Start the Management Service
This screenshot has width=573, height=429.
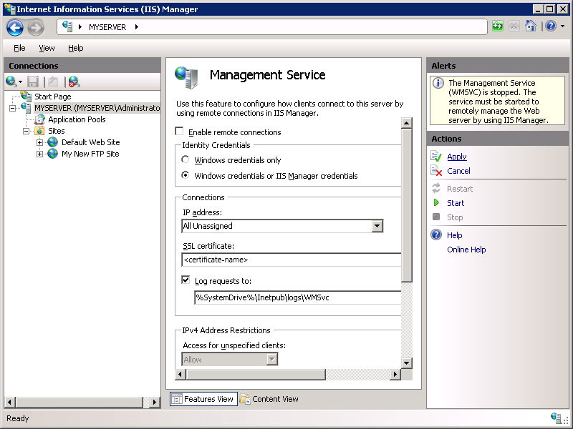tap(456, 202)
